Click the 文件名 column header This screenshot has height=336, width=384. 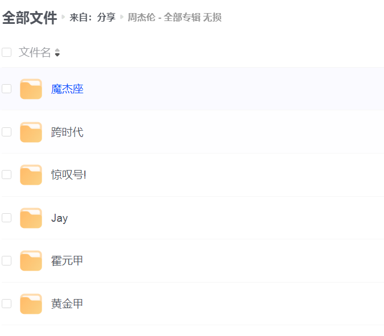pyautogui.click(x=35, y=52)
